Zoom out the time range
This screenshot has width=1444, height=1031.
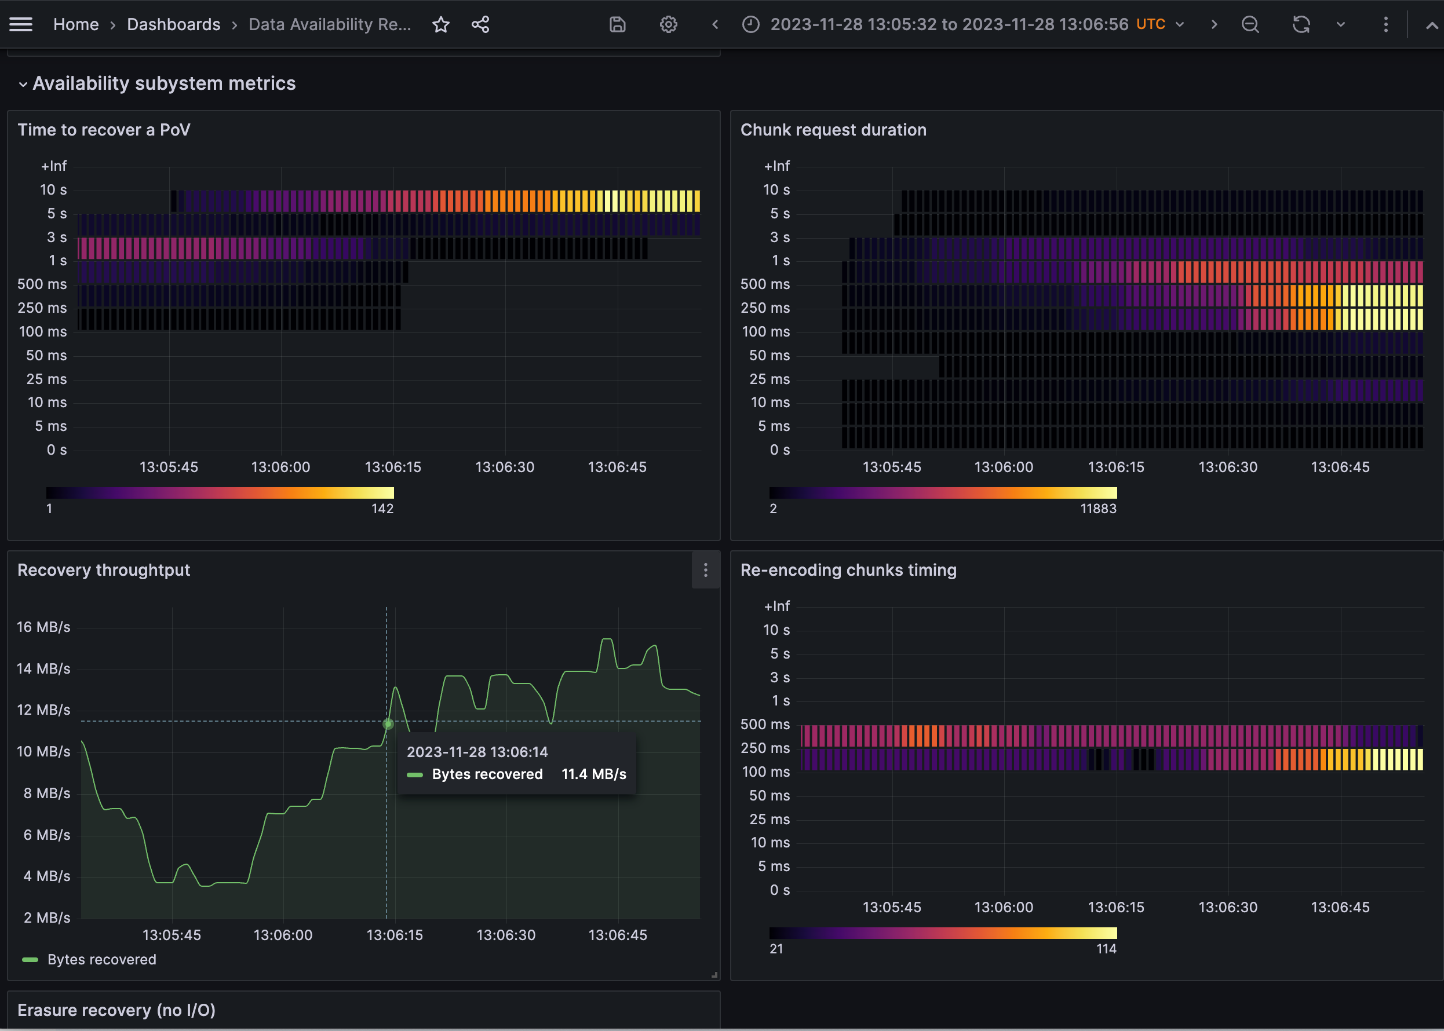(x=1250, y=25)
